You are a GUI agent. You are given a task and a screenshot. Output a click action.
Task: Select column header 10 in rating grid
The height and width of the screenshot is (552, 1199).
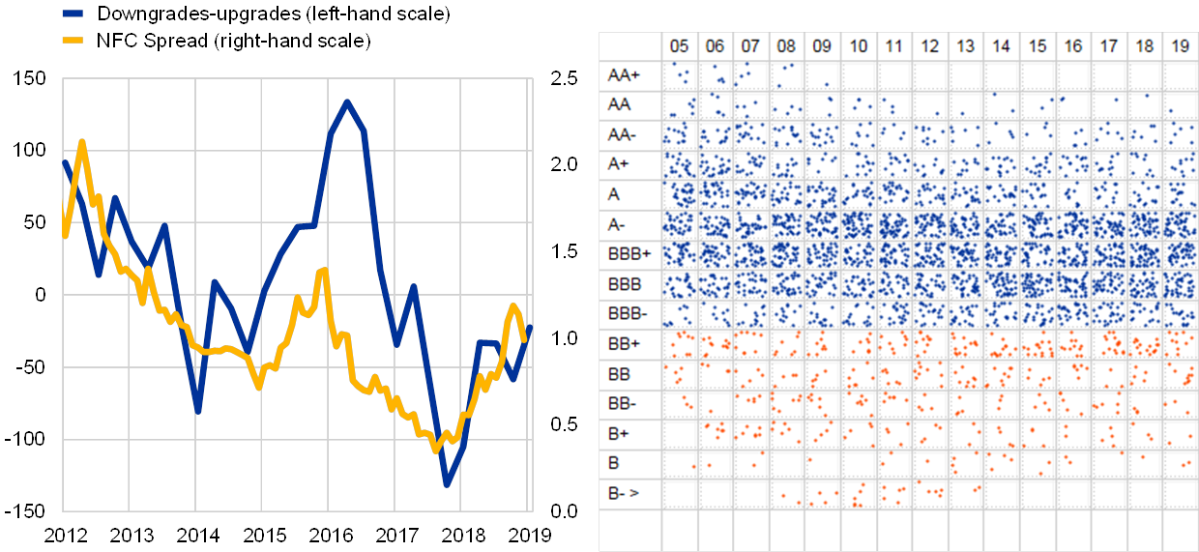[858, 46]
